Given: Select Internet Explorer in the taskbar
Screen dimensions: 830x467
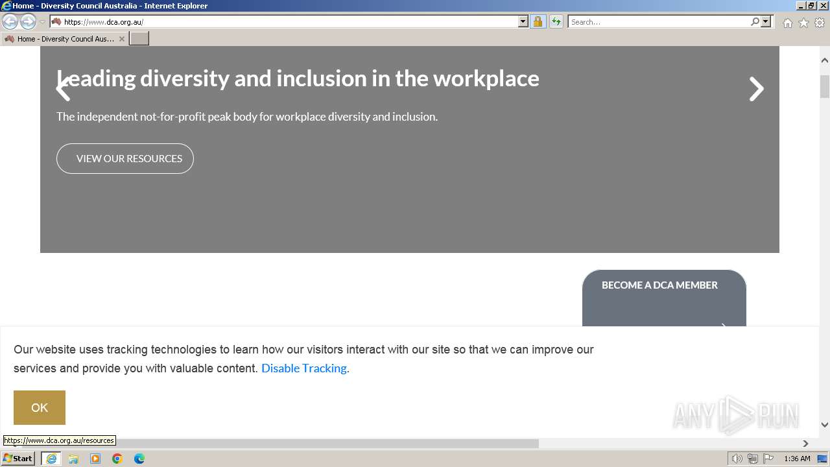Looking at the screenshot, I should pyautogui.click(x=51, y=459).
